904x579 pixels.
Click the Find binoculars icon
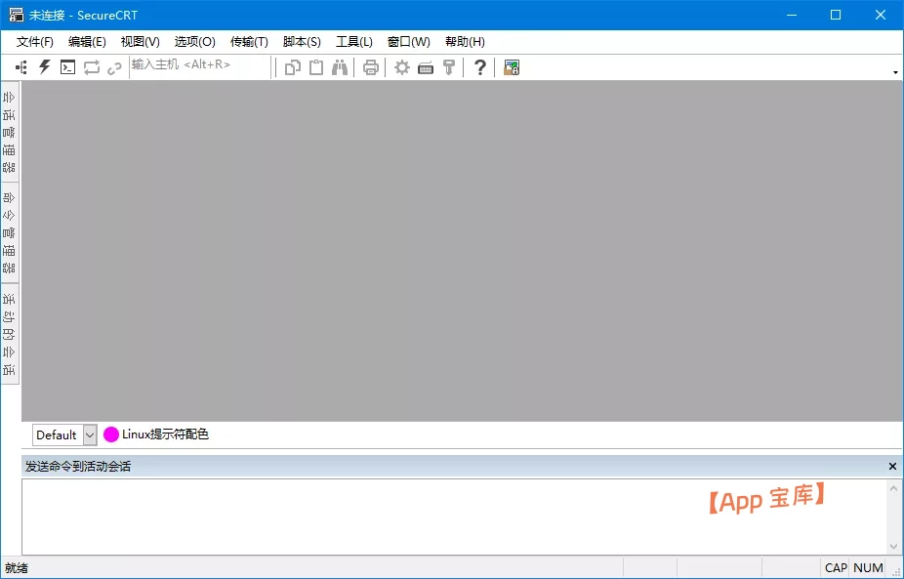[x=340, y=67]
